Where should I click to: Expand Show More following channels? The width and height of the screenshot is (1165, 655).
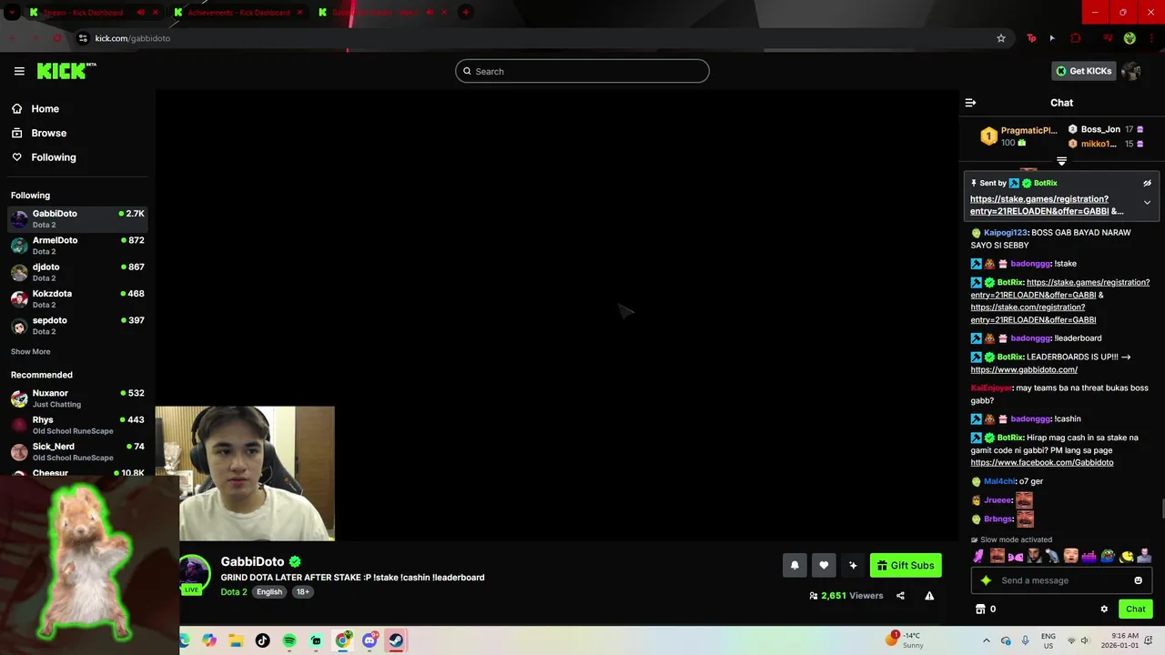pyautogui.click(x=30, y=351)
